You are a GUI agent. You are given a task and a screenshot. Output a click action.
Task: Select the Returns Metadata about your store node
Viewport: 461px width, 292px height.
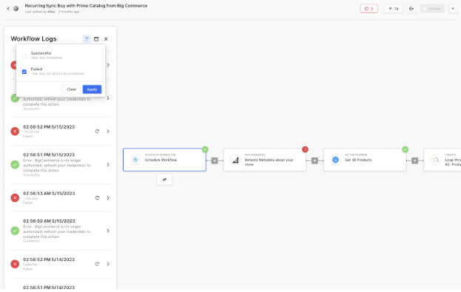click(265, 160)
